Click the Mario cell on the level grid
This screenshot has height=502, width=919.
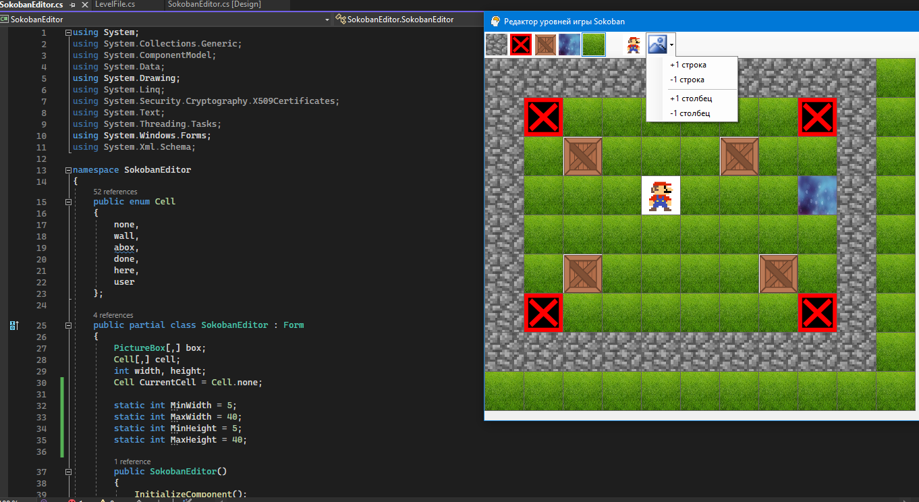pyautogui.click(x=661, y=196)
